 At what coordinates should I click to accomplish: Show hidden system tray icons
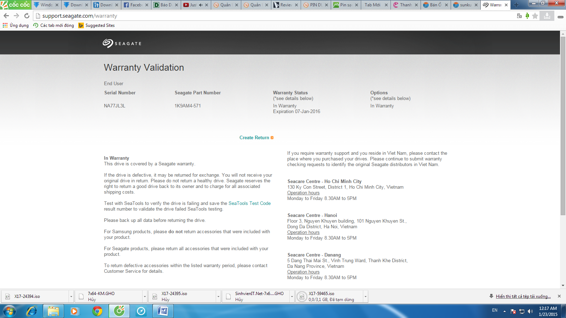point(504,311)
